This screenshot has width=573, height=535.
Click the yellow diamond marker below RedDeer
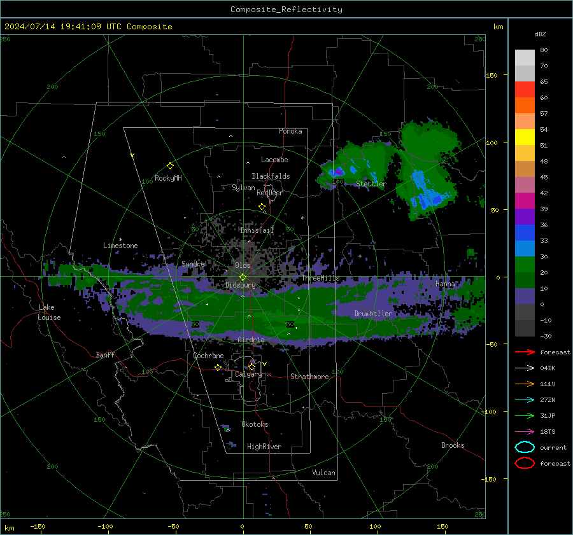coord(262,206)
